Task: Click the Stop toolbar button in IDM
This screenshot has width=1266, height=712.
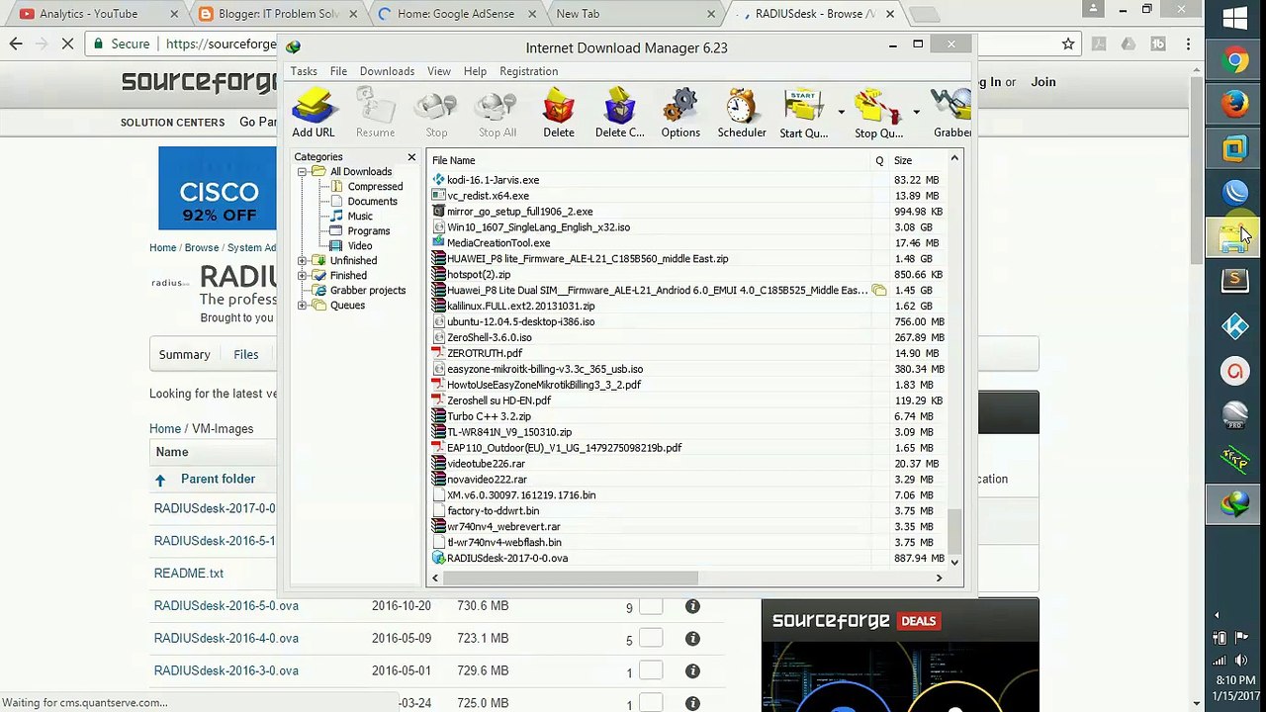Action: coord(436,114)
